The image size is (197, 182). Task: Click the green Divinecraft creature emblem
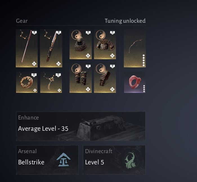[x=130, y=160]
